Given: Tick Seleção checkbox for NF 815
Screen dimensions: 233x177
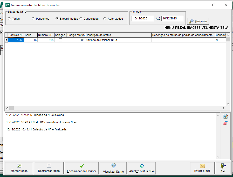Looking at the screenshot, I should click(x=60, y=40).
